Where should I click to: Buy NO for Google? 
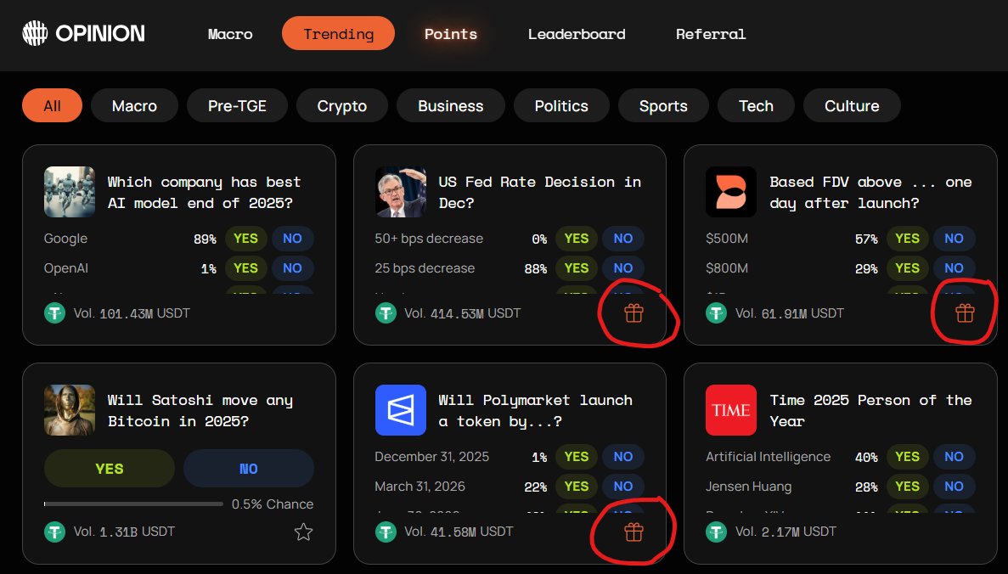click(292, 239)
